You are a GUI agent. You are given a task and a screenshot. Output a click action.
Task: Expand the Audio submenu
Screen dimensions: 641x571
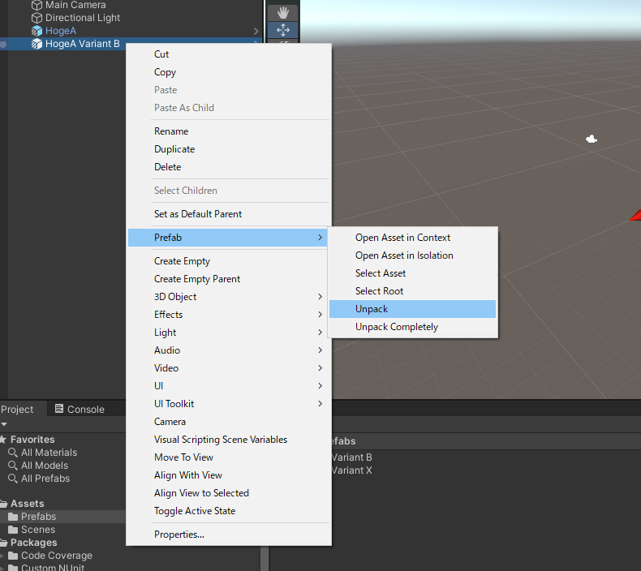coord(320,350)
